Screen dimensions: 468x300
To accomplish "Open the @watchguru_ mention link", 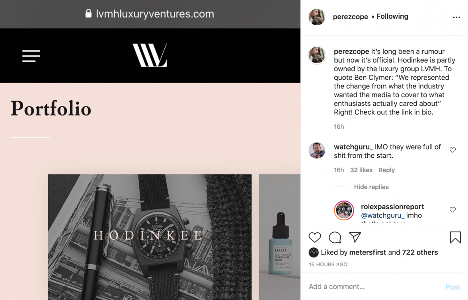I will pos(382,216).
